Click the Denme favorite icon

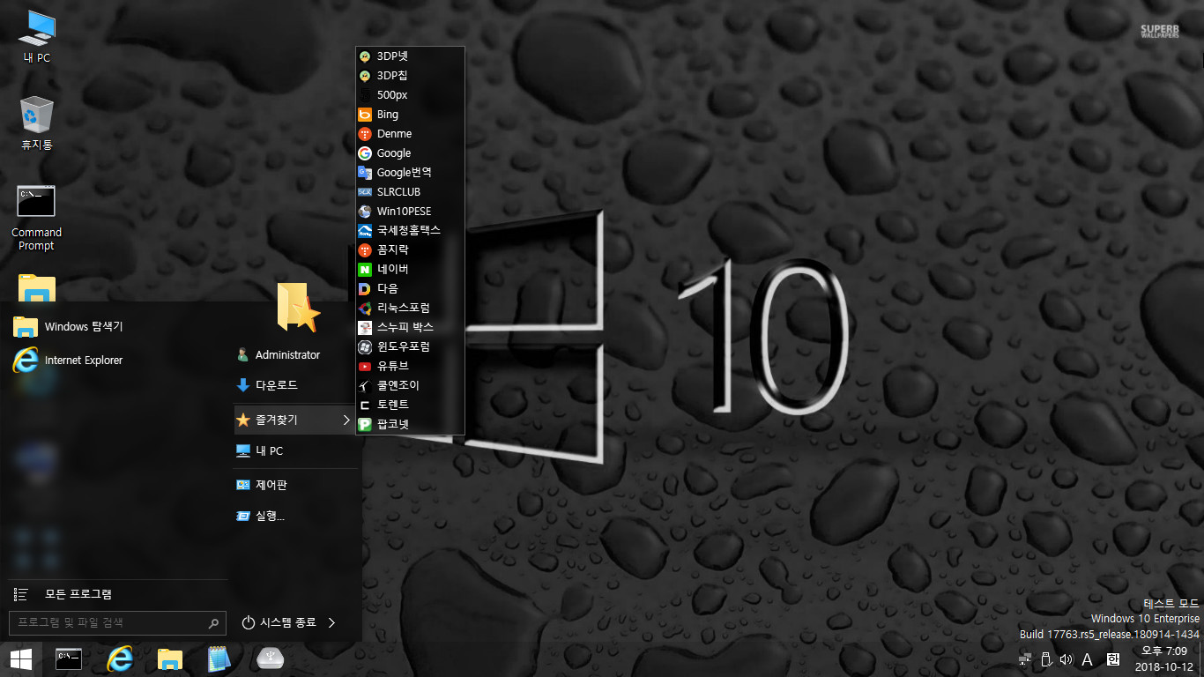(365, 134)
